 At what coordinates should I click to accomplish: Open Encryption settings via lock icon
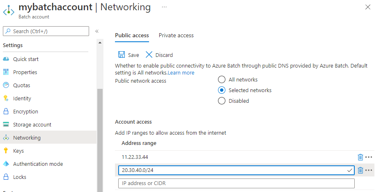tap(6, 111)
